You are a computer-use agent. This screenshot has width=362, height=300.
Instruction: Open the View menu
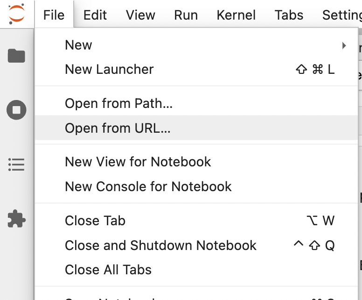(140, 15)
